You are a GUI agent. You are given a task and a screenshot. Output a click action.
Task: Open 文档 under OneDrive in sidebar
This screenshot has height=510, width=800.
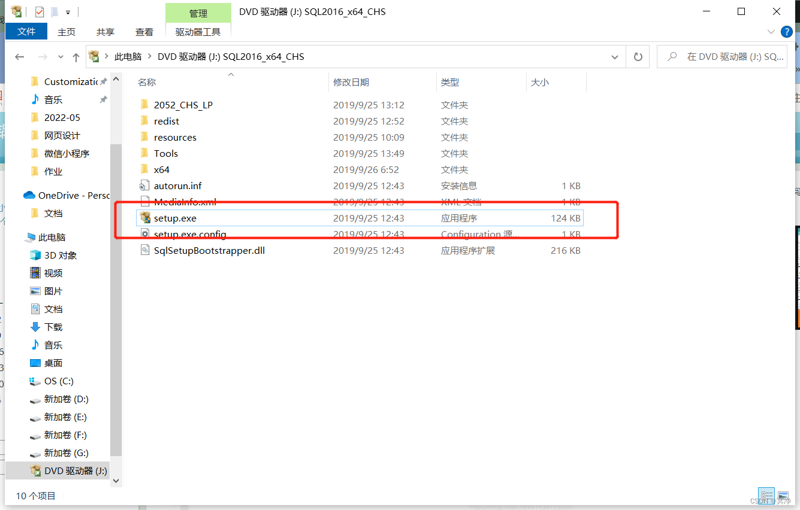tap(53, 213)
